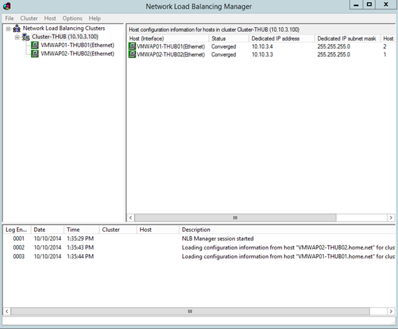Open the Cluster menu
Viewport: 398px width, 329px height.
(29, 19)
